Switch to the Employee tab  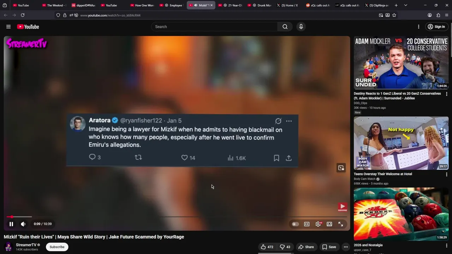point(171,5)
